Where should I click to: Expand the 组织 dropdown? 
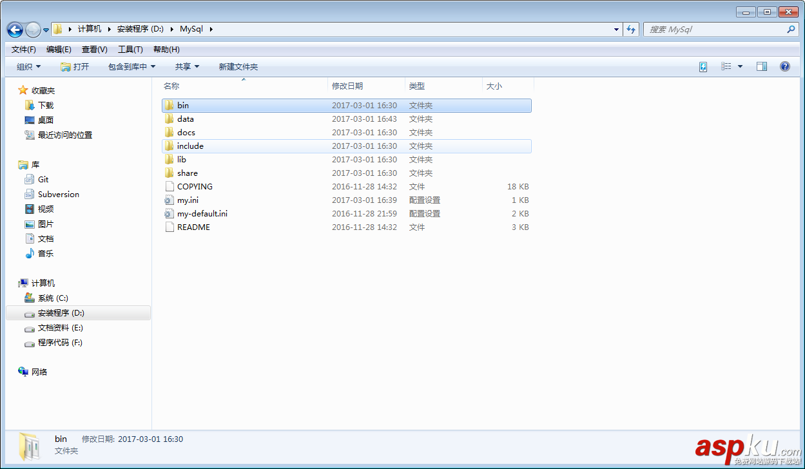[x=28, y=67]
